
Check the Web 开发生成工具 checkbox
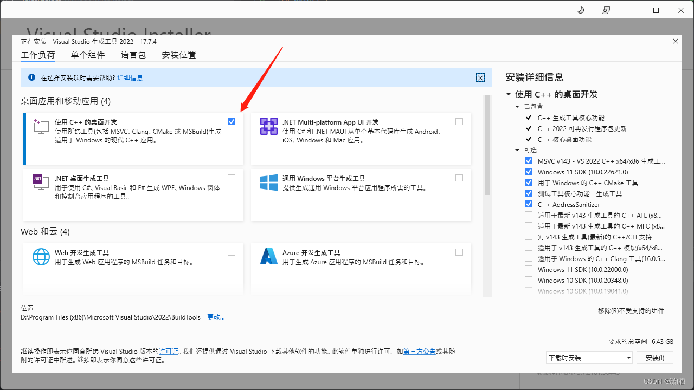232,252
